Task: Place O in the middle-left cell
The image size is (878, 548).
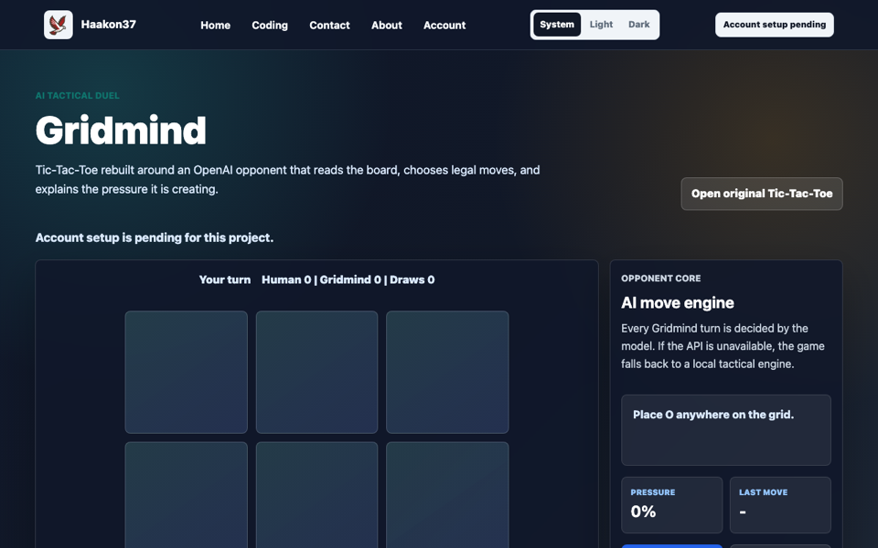Action: (186, 495)
